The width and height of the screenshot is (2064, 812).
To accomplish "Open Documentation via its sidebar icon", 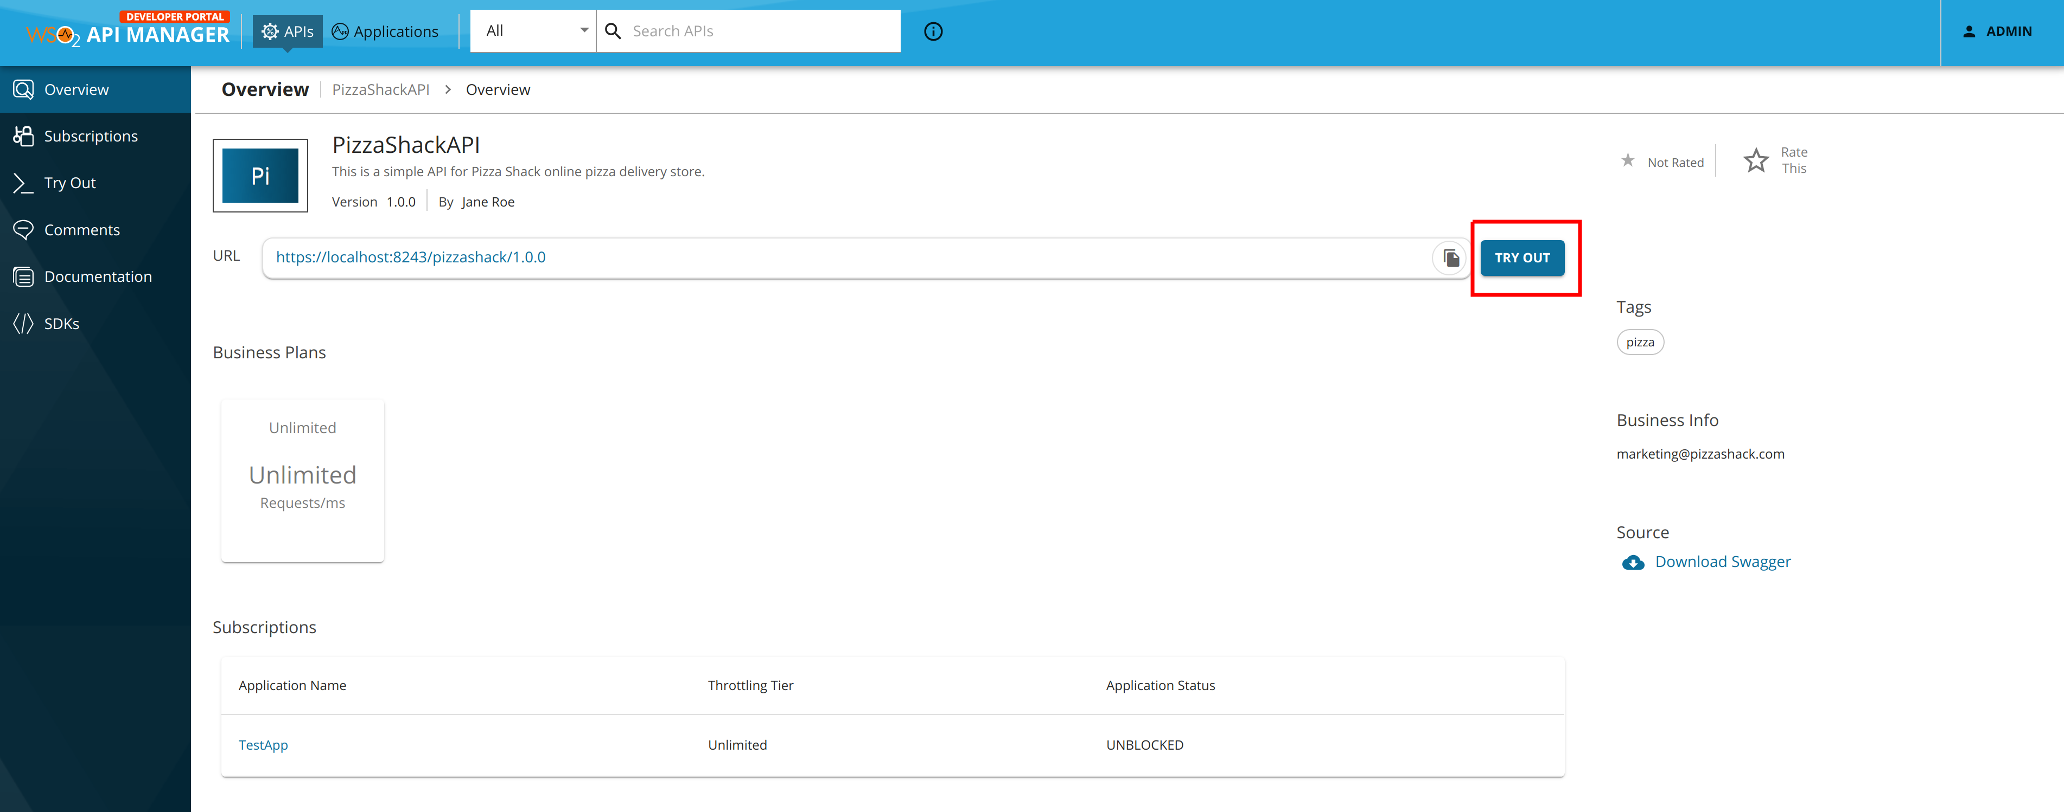I will (x=23, y=276).
